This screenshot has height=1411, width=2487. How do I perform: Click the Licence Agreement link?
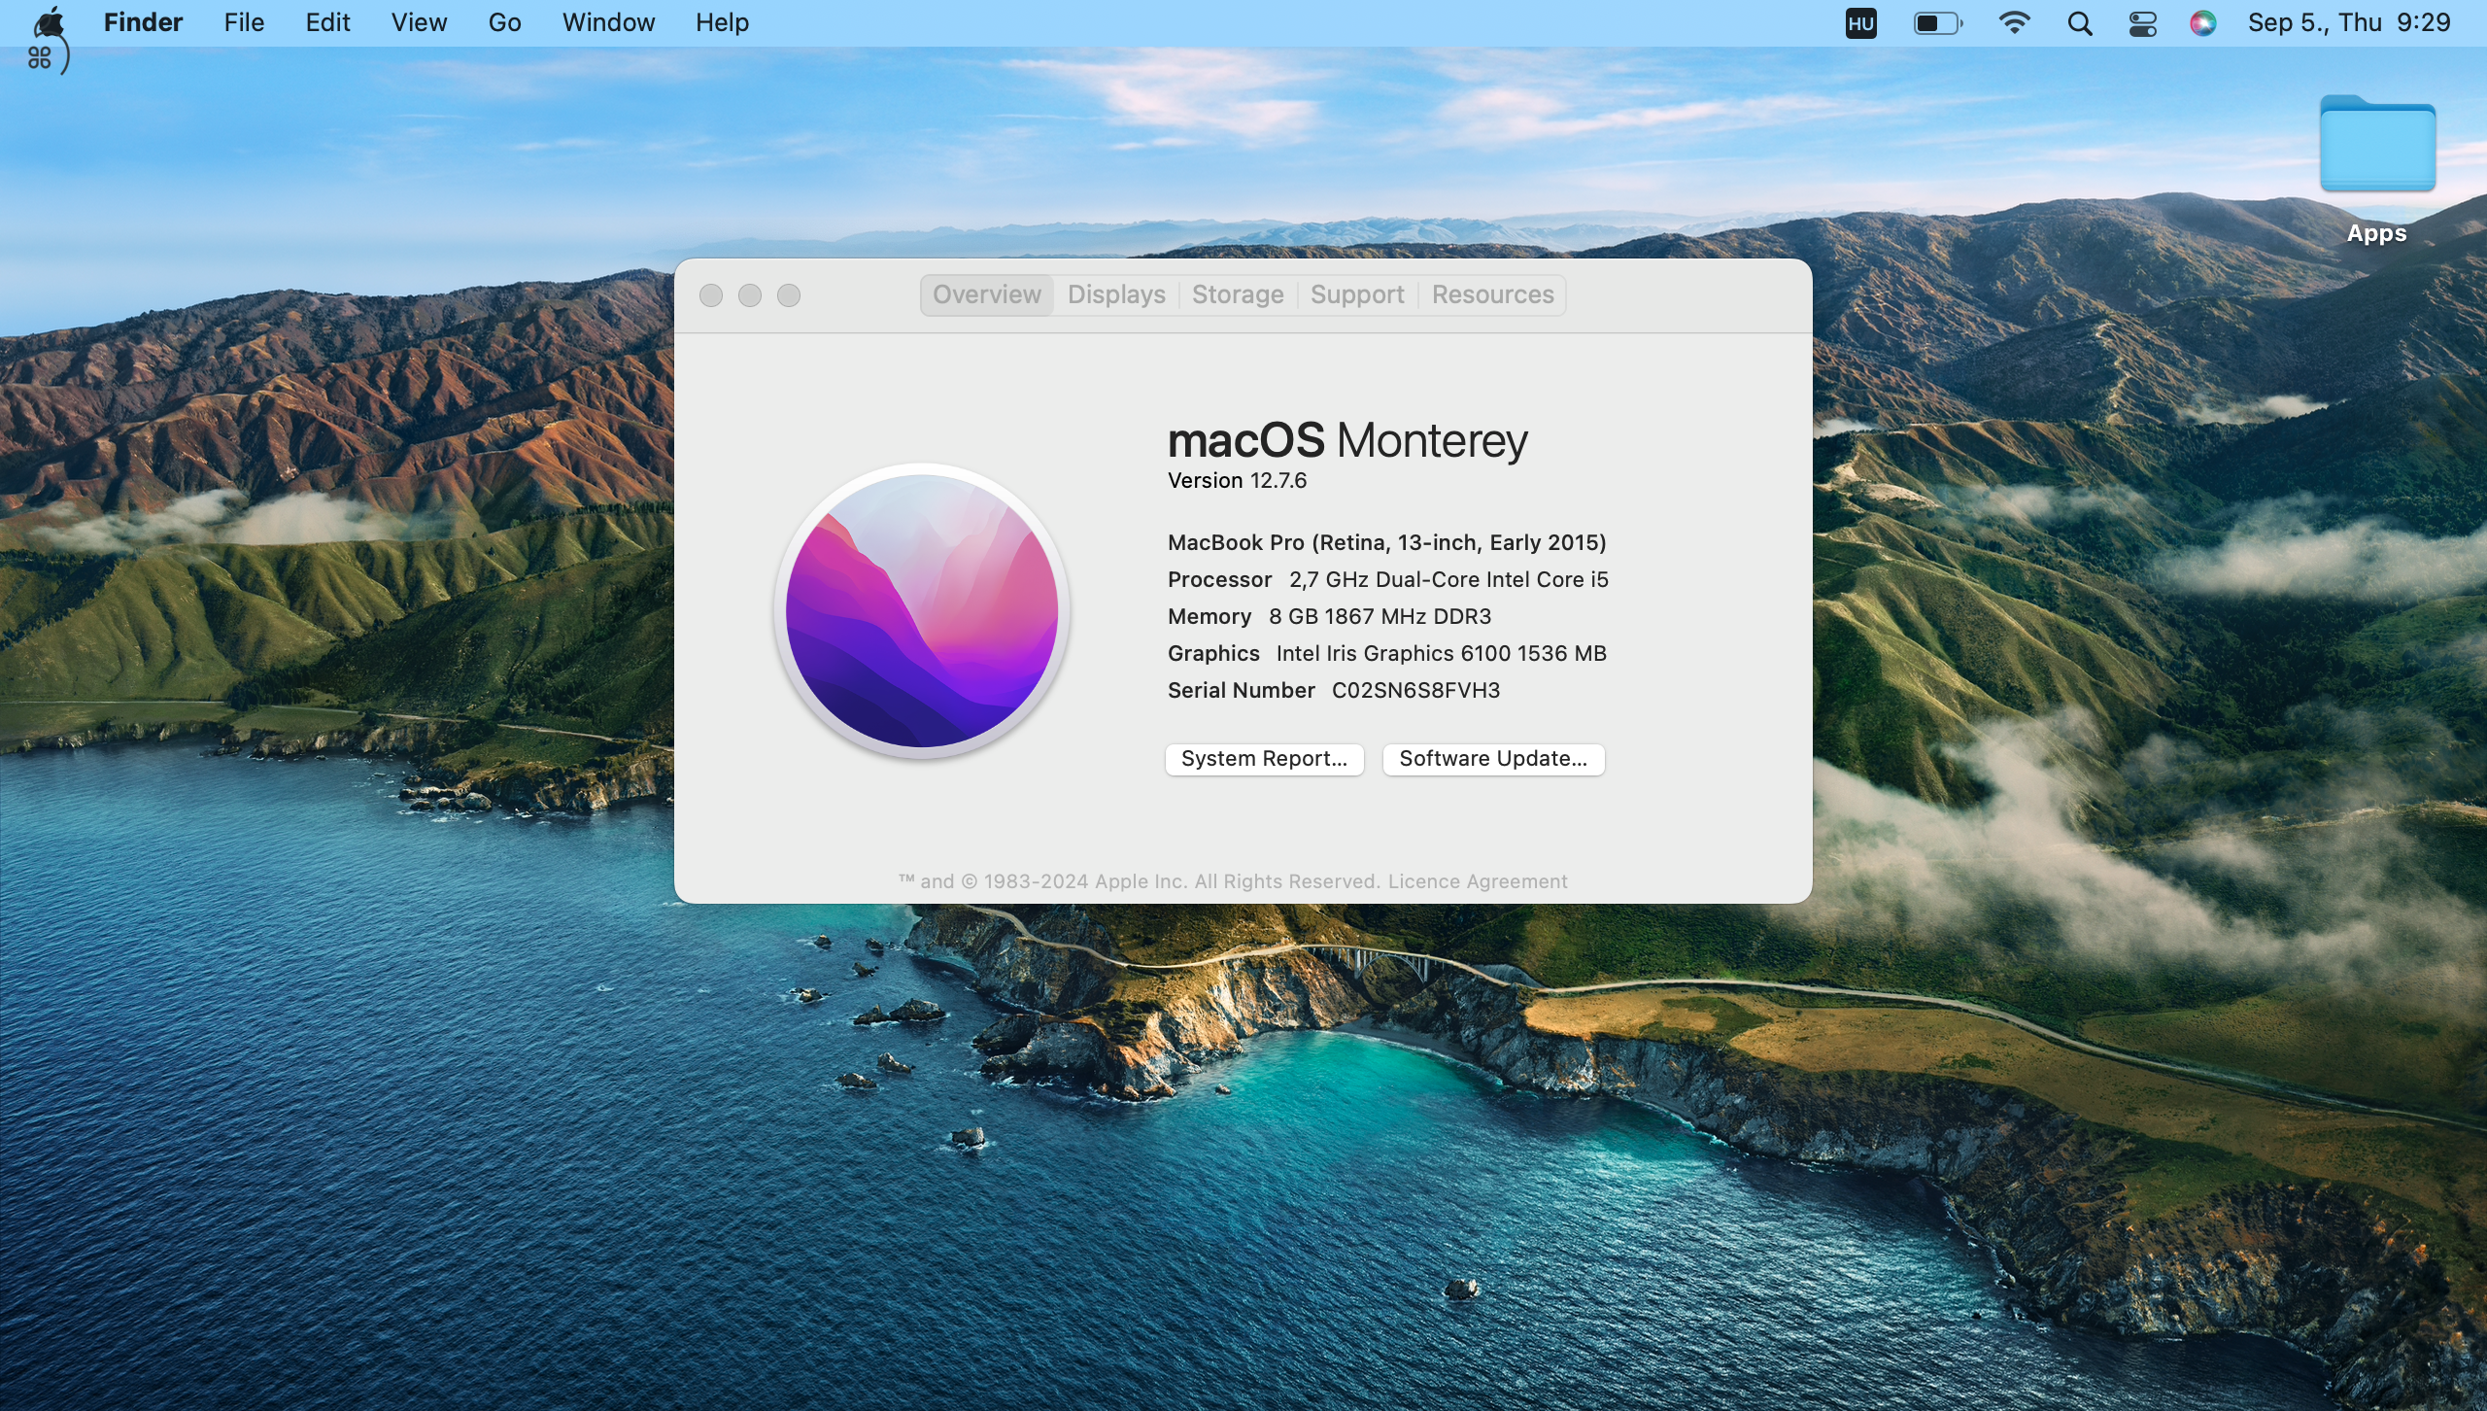point(1476,879)
